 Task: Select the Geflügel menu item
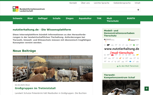(x=43, y=18)
